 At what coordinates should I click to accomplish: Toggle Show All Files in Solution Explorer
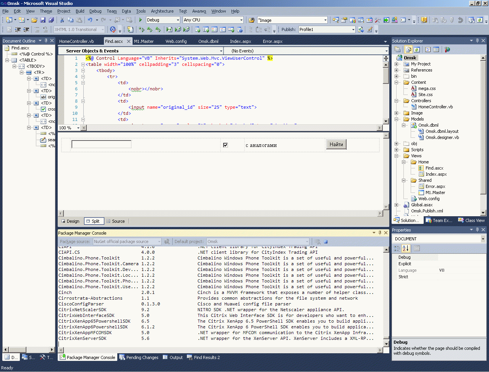coord(408,49)
